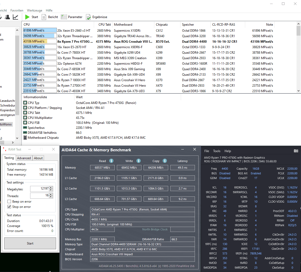
Task: Click the green Start play icon in toolbar
Action: click(x=28, y=17)
